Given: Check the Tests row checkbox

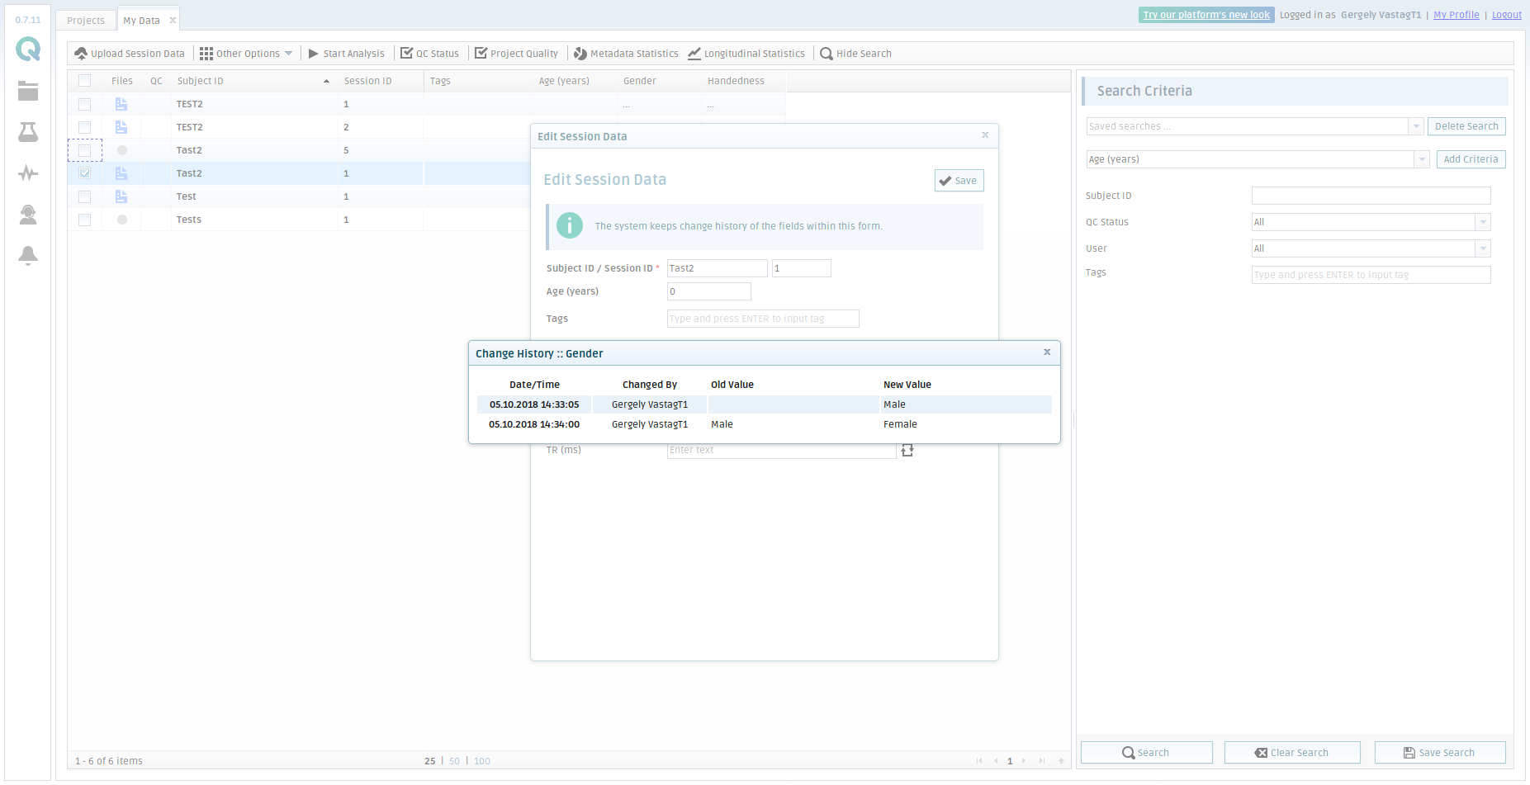Looking at the screenshot, I should point(84,220).
